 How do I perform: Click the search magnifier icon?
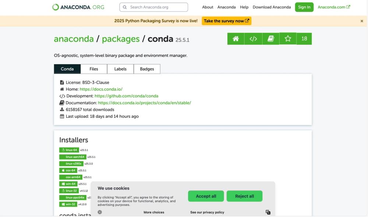pyautogui.click(x=125, y=7)
